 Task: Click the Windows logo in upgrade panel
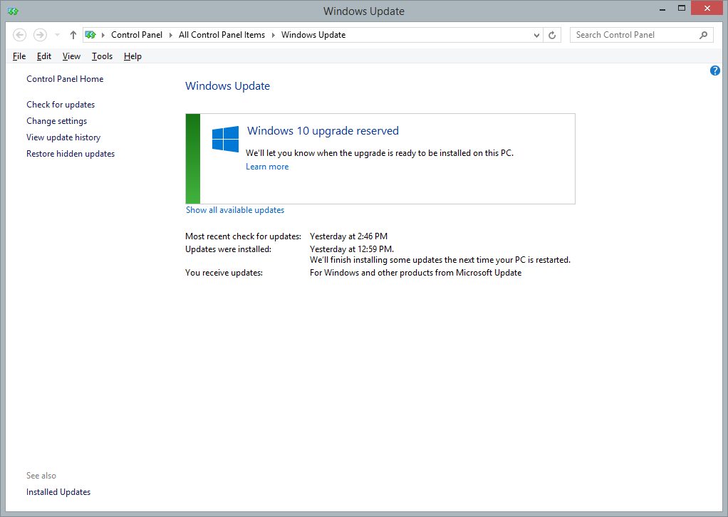(x=225, y=140)
